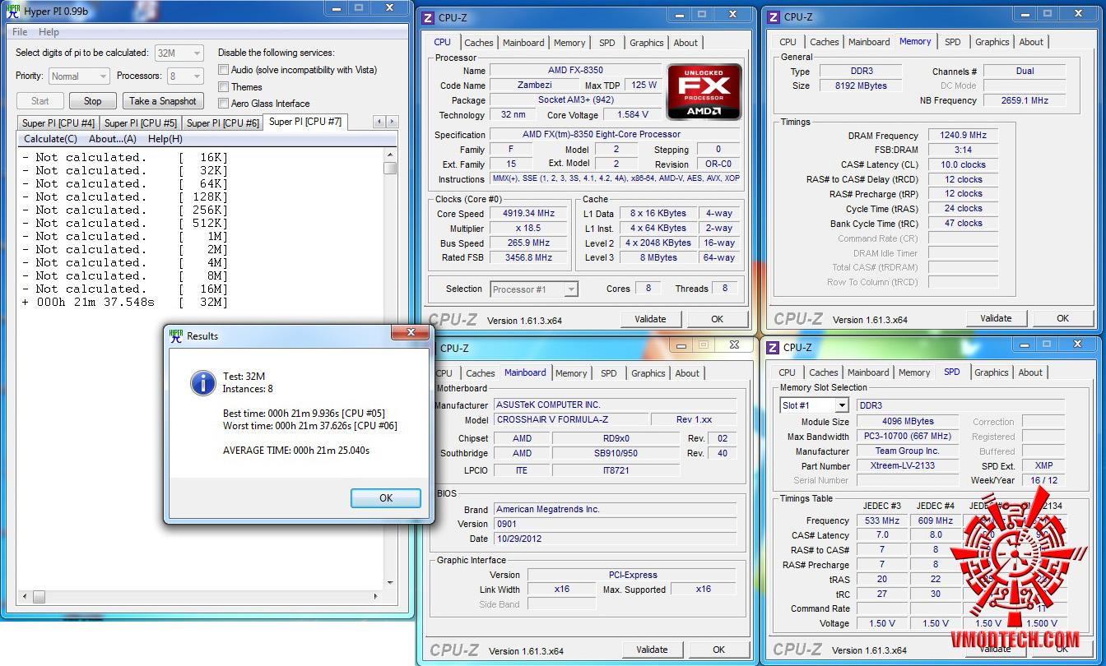Click the DRAM Frequency value 1240.9 MHz

coord(963,135)
